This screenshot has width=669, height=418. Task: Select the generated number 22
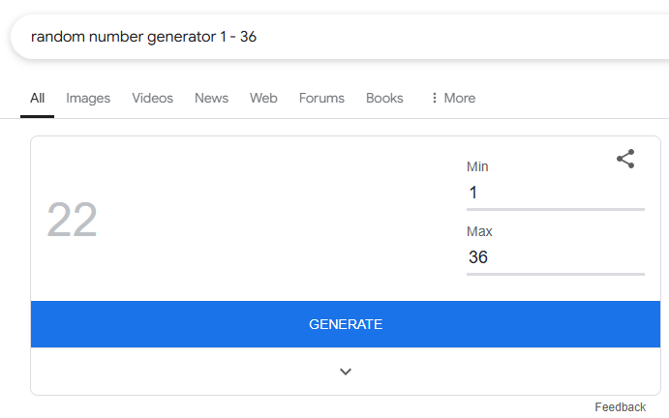[x=72, y=220]
